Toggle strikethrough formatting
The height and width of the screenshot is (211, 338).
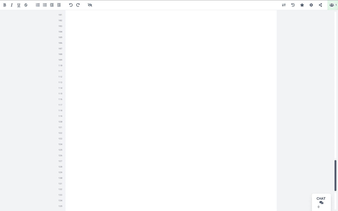26,5
